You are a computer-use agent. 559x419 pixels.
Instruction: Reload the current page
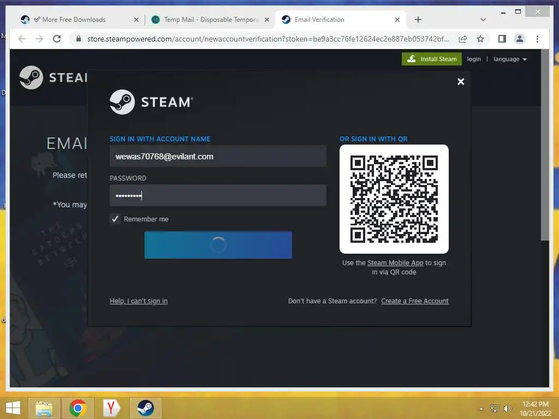tap(57, 39)
